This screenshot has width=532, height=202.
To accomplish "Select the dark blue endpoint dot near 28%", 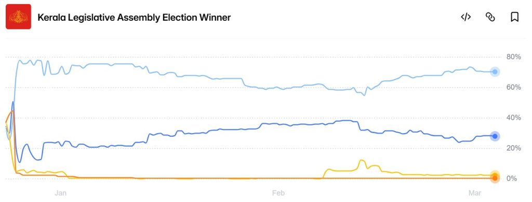I will (495, 136).
